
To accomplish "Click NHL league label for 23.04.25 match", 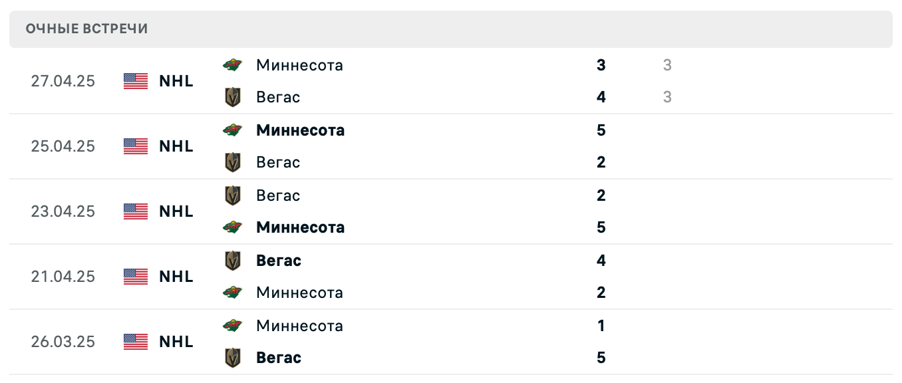I will click(176, 211).
